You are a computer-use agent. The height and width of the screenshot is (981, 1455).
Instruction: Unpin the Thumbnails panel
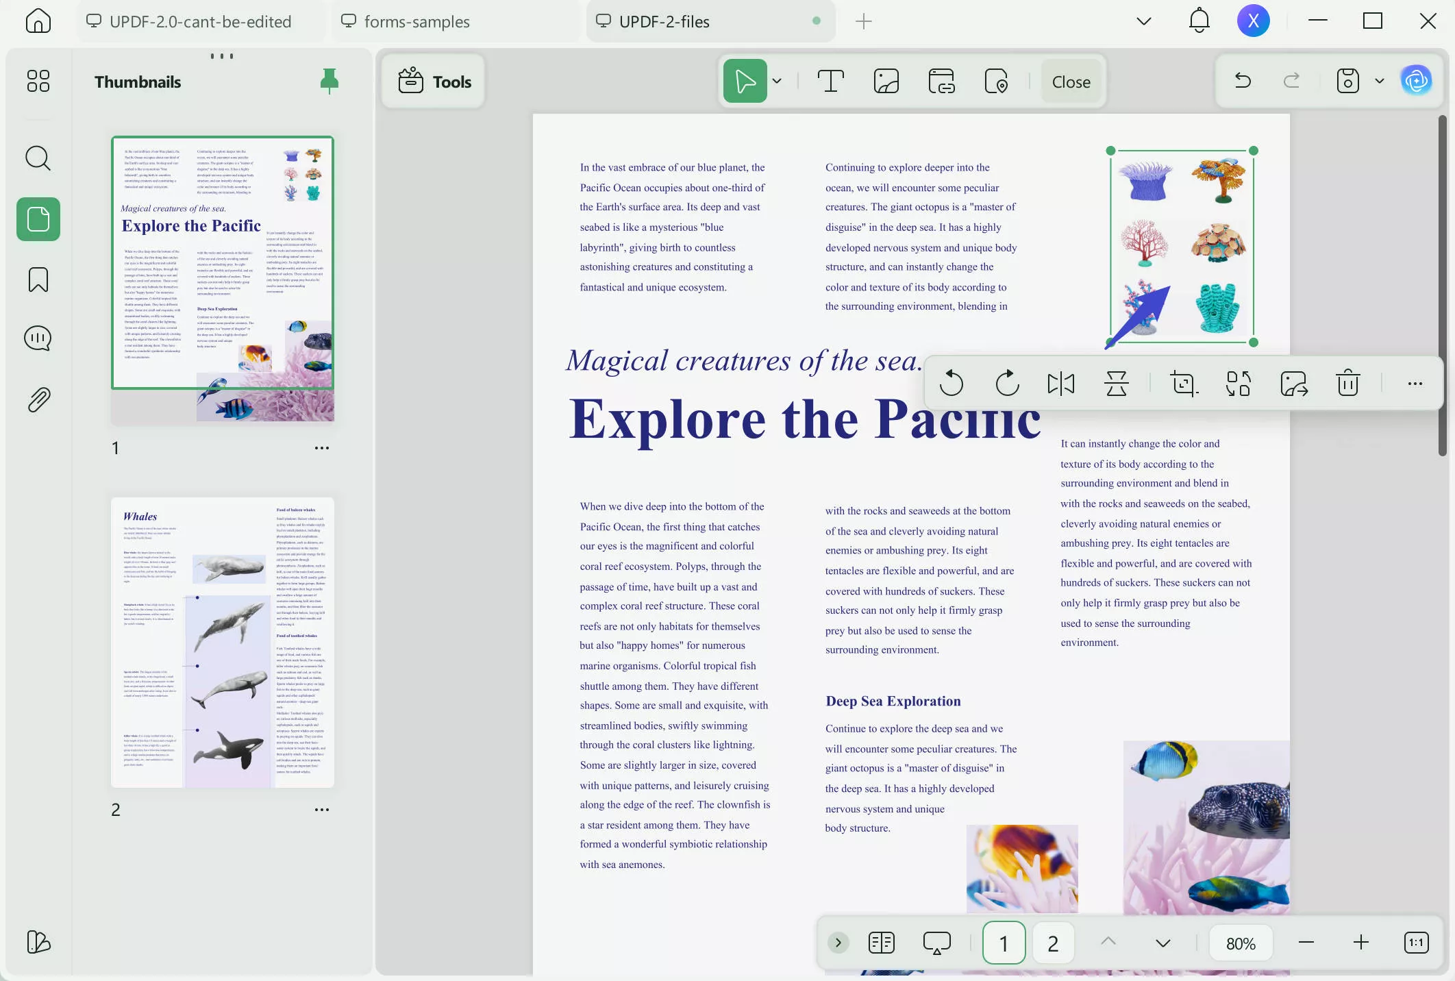[x=329, y=81]
